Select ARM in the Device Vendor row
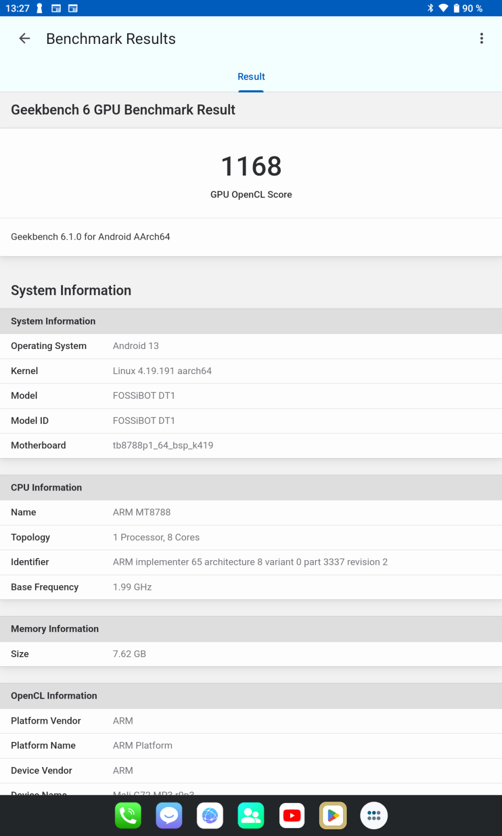 [x=123, y=770]
